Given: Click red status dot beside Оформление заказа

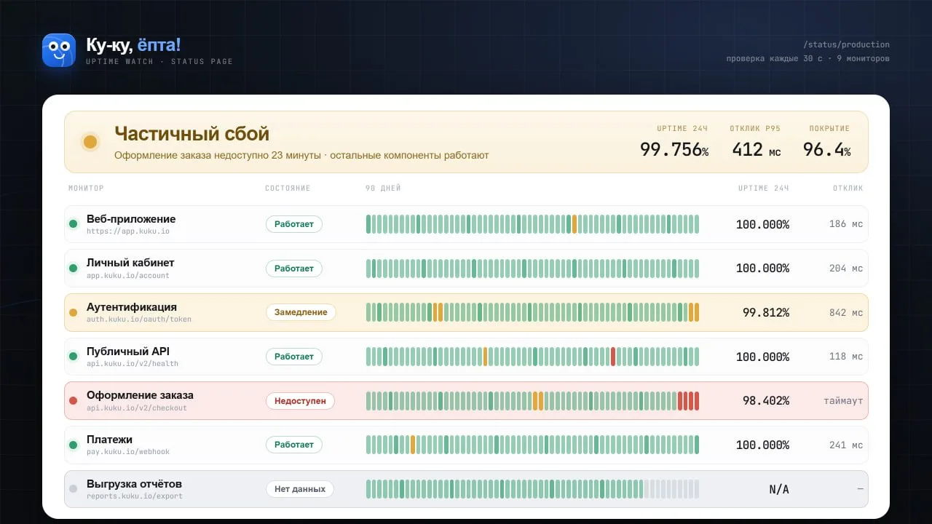Looking at the screenshot, I should (73, 401).
